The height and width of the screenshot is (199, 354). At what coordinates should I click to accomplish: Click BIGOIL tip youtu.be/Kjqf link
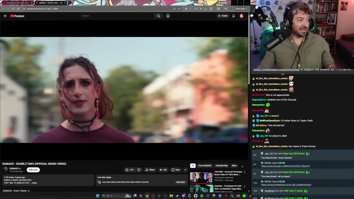(x=286, y=185)
